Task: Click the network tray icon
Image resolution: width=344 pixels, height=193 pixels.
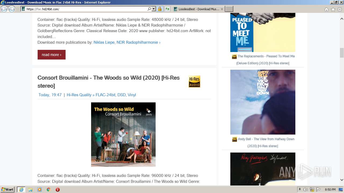Action: point(312,190)
